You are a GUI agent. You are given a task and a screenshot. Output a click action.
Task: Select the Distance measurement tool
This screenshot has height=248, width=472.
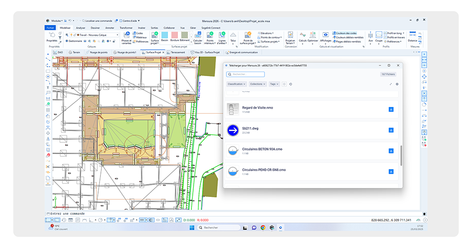pos(413,37)
